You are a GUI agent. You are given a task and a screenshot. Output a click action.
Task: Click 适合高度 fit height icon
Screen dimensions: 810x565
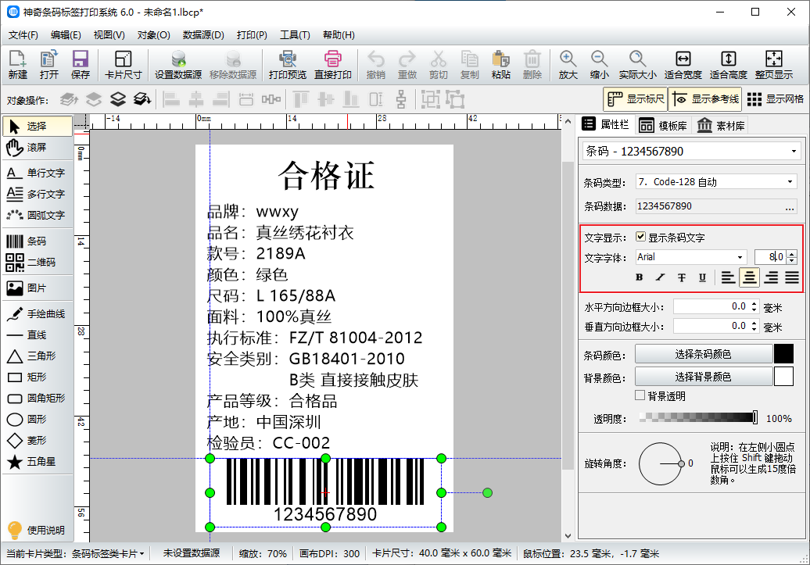tap(729, 65)
